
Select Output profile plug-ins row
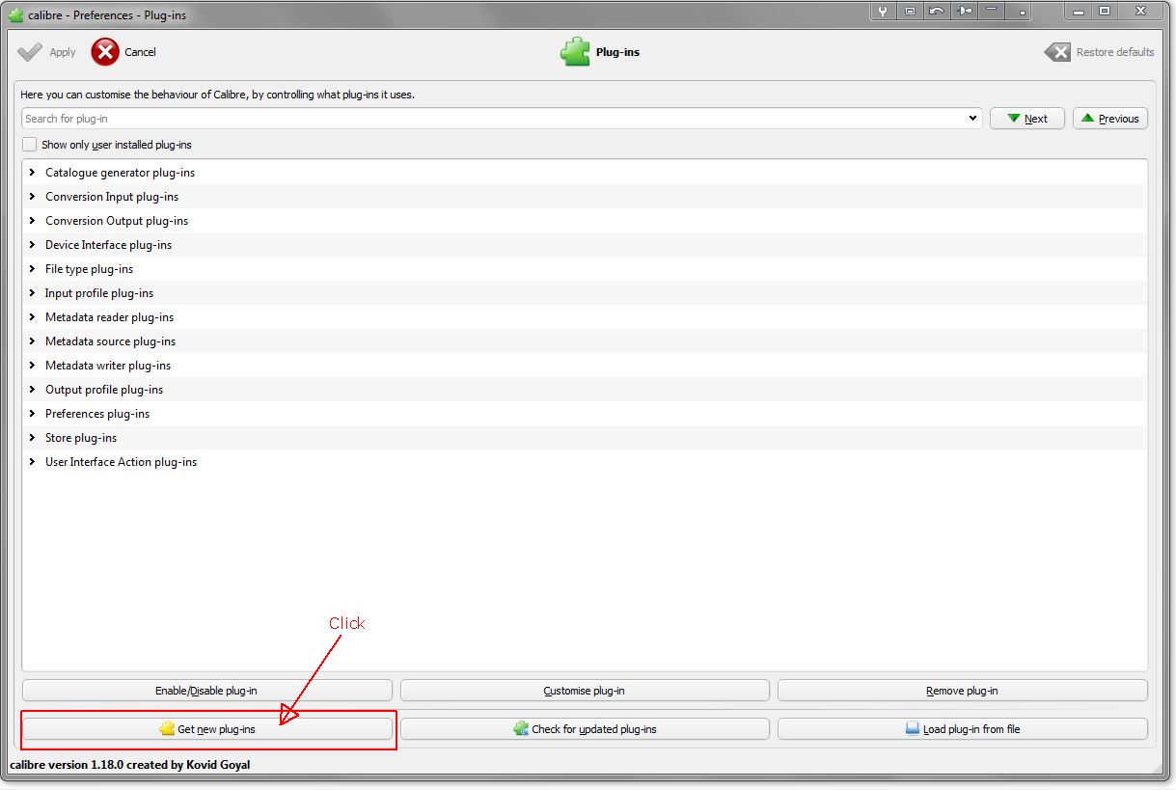click(585, 390)
